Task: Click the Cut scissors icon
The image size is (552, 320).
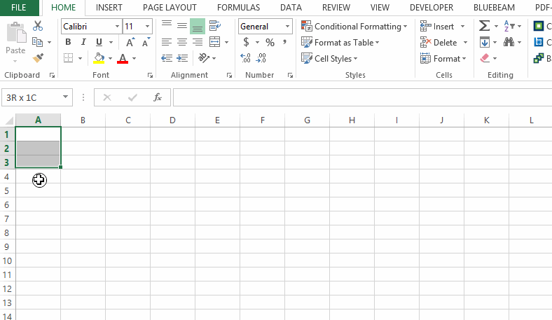Action: click(38, 26)
